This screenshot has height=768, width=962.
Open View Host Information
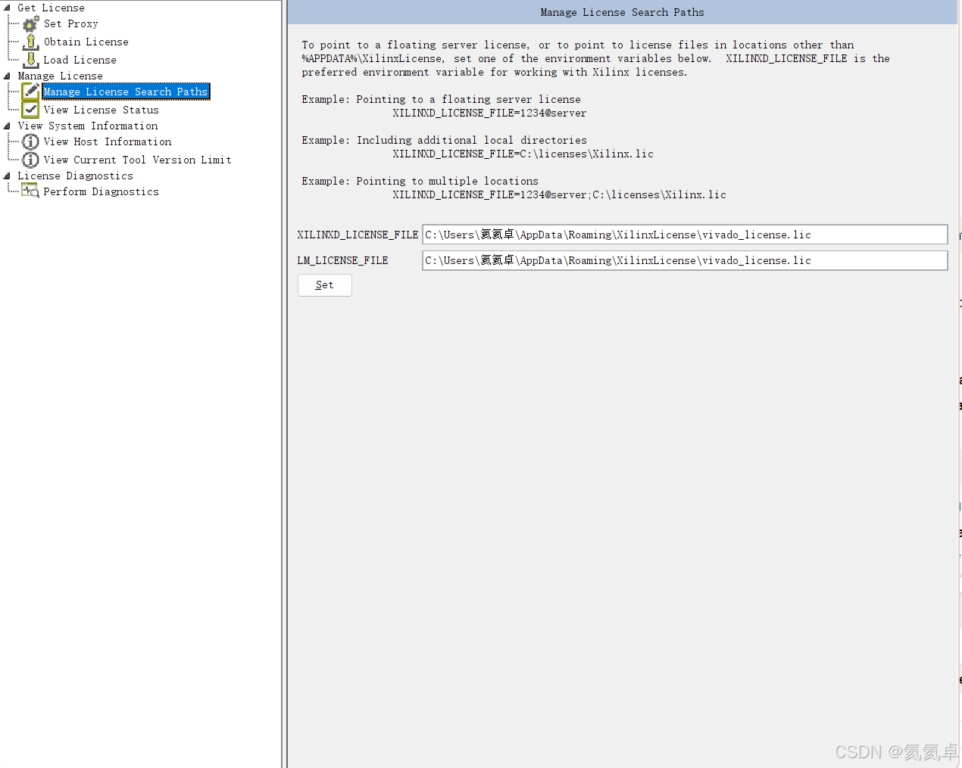[108, 142]
